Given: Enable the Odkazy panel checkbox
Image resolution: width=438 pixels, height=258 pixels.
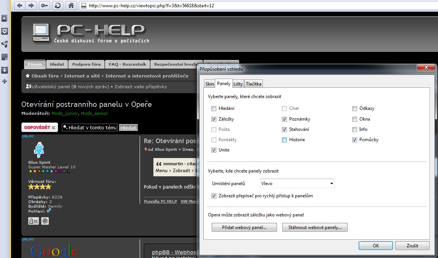Looking at the screenshot, I should coord(354,108).
